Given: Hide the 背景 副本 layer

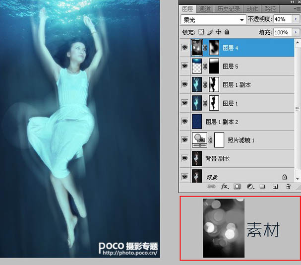Looking at the screenshot, I should (x=184, y=158).
